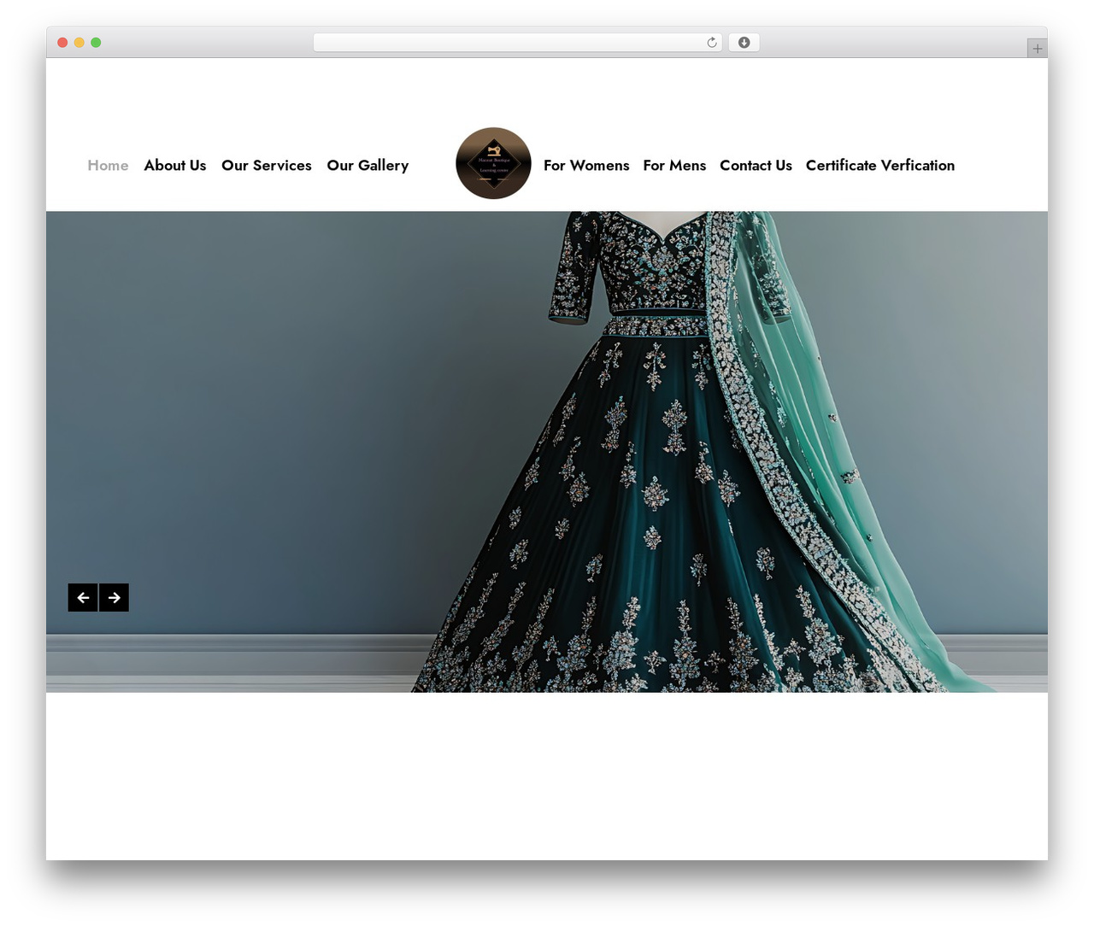Viewport: 1094px width, 926px height.
Task: Reload the page with the refresh icon
Action: click(711, 43)
